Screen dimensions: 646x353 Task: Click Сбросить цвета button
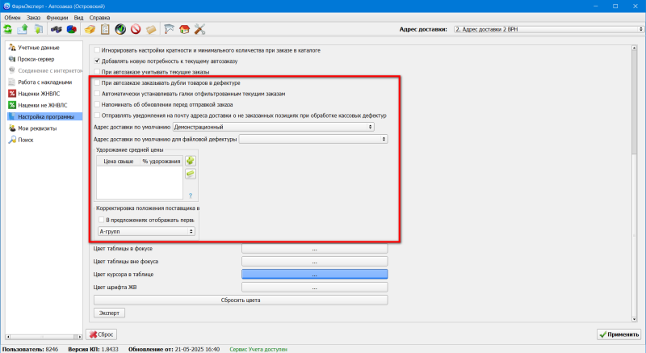pyautogui.click(x=241, y=300)
